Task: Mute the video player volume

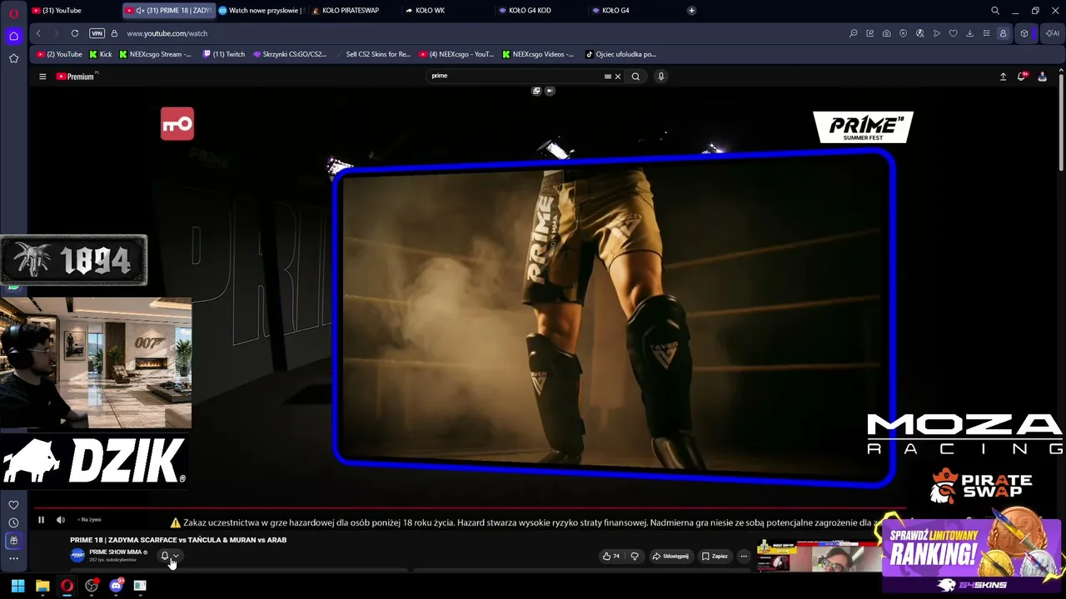Action: coord(61,520)
